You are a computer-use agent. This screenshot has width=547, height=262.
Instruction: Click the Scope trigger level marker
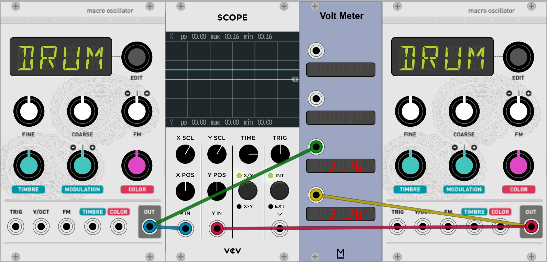295,79
